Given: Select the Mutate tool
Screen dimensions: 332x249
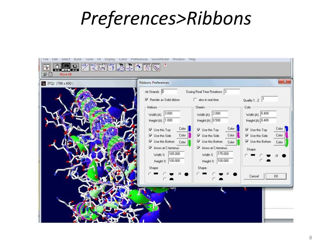Looking at the screenshot, I should point(147,67).
